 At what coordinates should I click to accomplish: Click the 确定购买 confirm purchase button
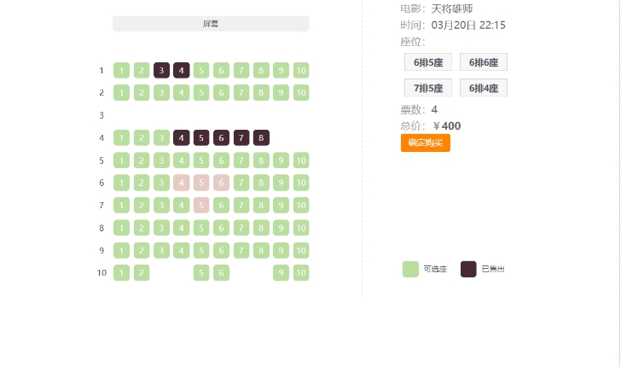(425, 143)
